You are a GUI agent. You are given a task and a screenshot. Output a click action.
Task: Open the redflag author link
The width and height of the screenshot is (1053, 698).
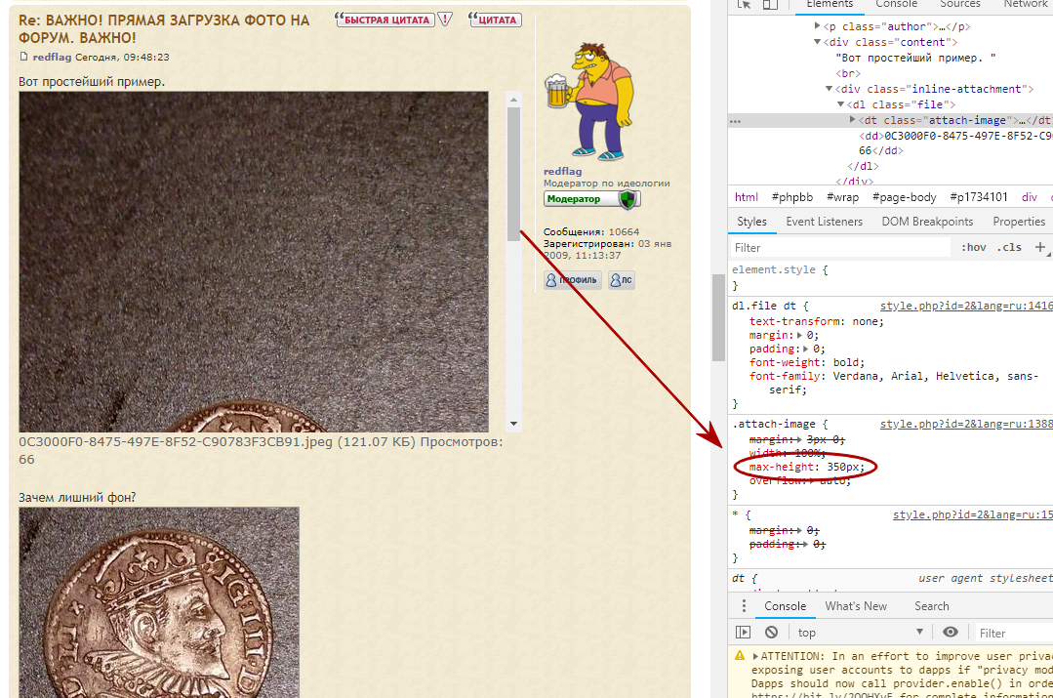(x=52, y=57)
